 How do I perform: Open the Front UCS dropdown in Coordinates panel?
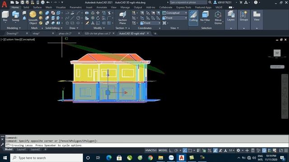click(x=150, y=23)
